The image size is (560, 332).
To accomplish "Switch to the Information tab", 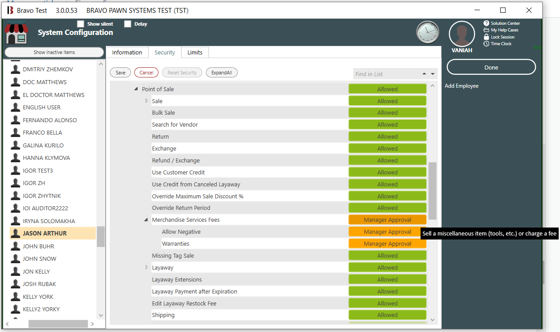I will pyautogui.click(x=127, y=52).
